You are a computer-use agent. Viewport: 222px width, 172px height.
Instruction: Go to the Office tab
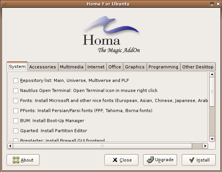coord(114,67)
